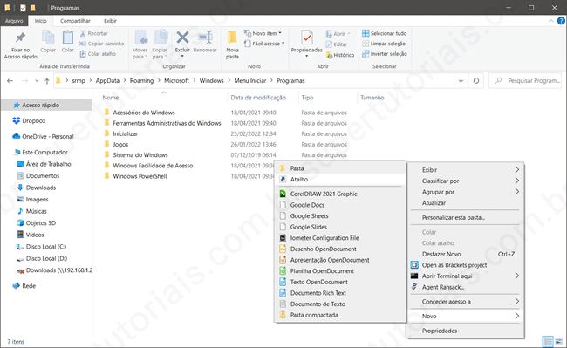This screenshot has height=348, width=567.
Task: Click the Pesquisar Programas search field
Action: [525, 81]
